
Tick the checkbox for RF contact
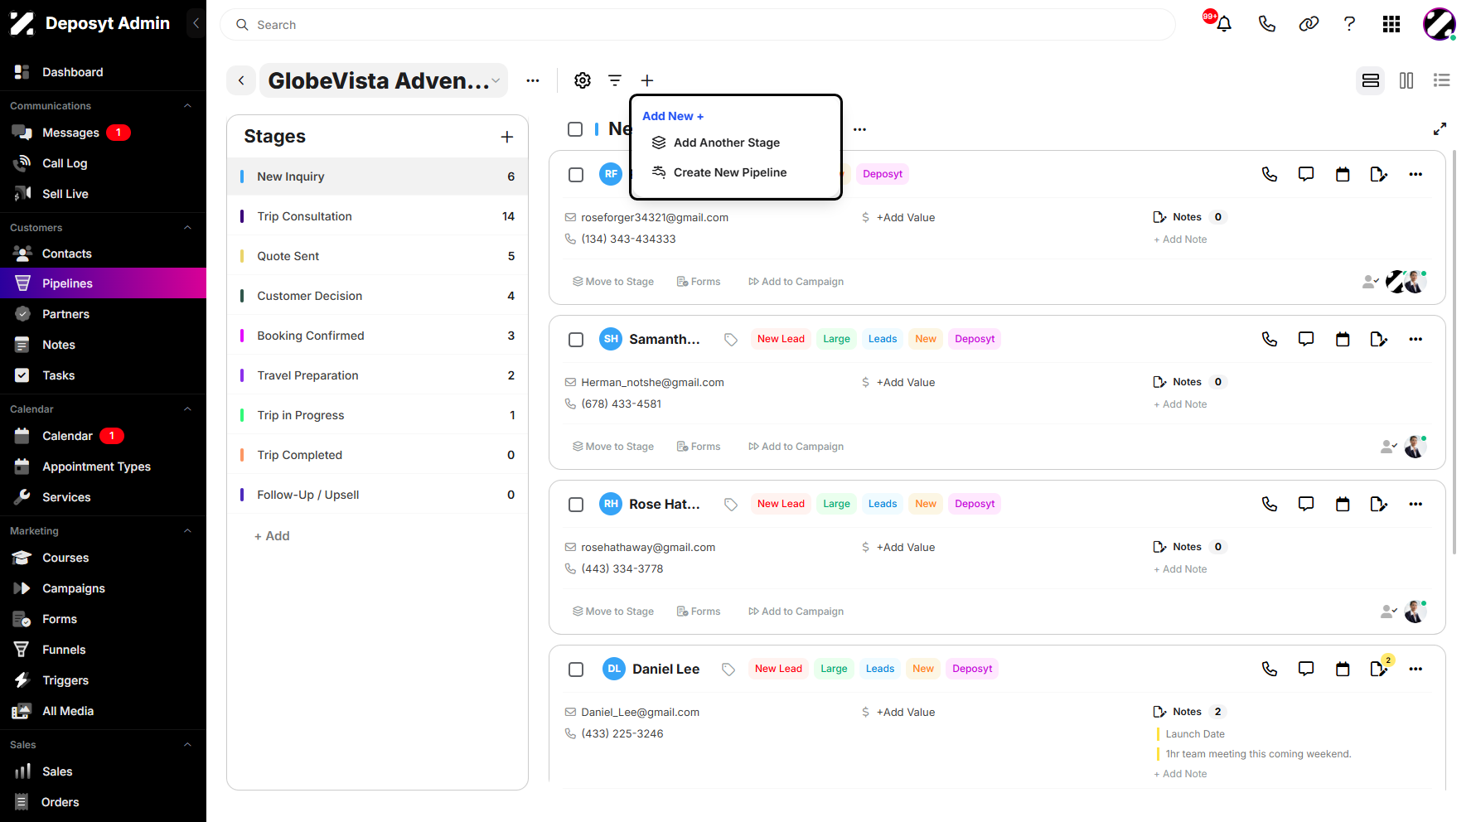click(x=576, y=174)
